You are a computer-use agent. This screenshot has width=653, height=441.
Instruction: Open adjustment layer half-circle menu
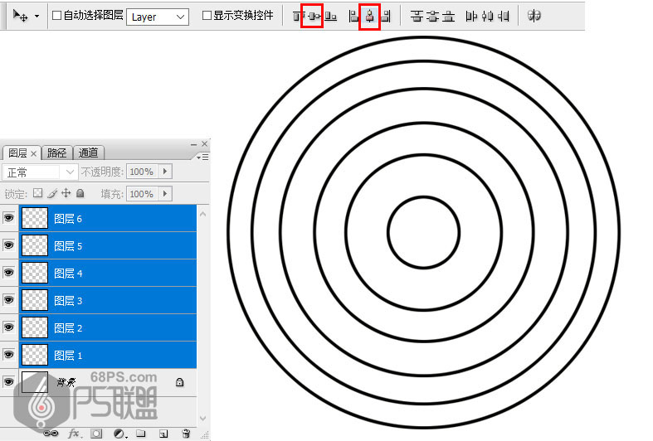120,434
